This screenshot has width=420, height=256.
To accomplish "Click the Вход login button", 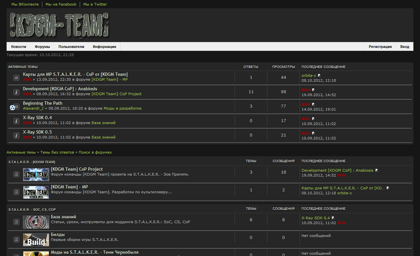I will coord(405,47).
